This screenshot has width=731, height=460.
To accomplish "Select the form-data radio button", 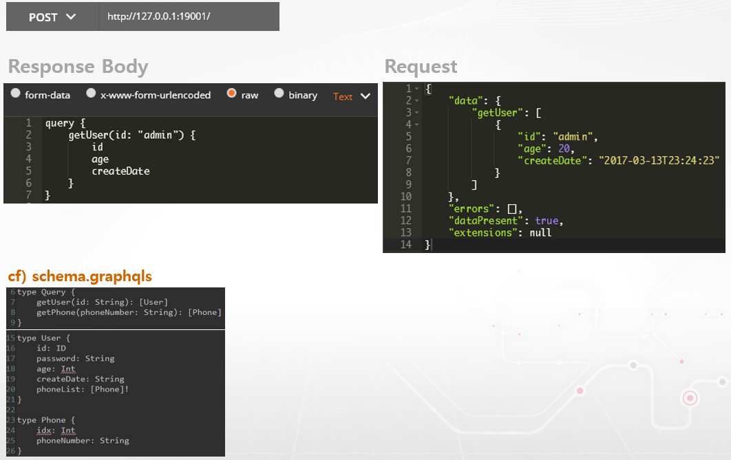I will [x=16, y=94].
